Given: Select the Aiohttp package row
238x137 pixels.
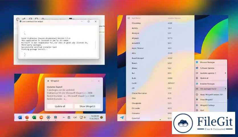Looking at the screenshot, I should coord(160,28).
